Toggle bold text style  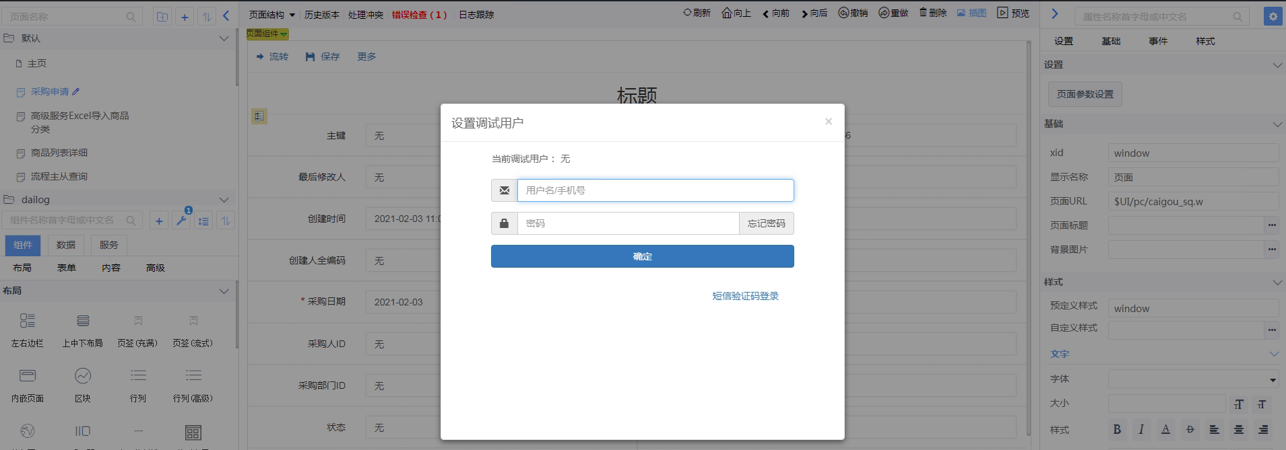[x=1117, y=429]
